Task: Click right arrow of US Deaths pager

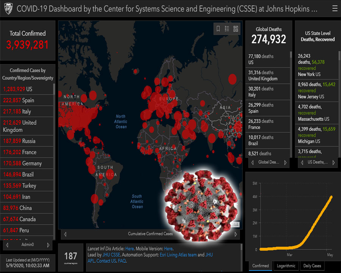Action: coord(333,162)
